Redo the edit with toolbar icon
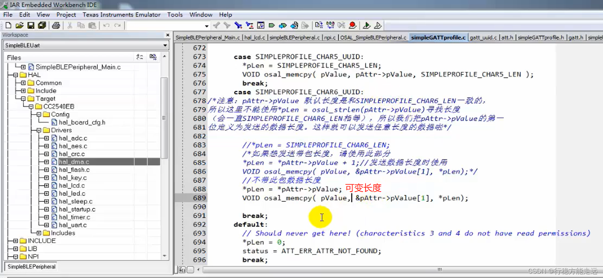 [118, 25]
